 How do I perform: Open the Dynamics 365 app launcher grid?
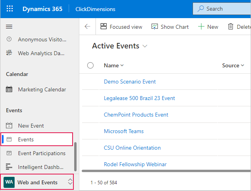pos(9,9)
